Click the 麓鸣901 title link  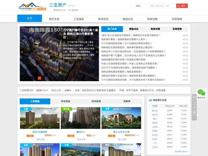coord(81,132)
